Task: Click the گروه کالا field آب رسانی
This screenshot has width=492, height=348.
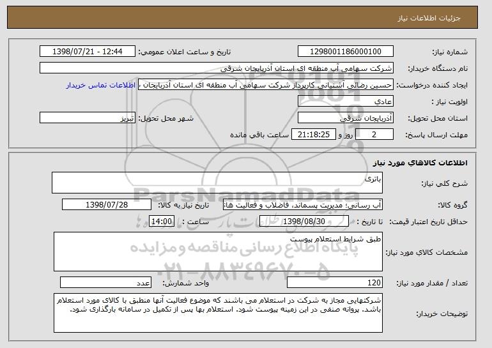Action: pos(303,205)
